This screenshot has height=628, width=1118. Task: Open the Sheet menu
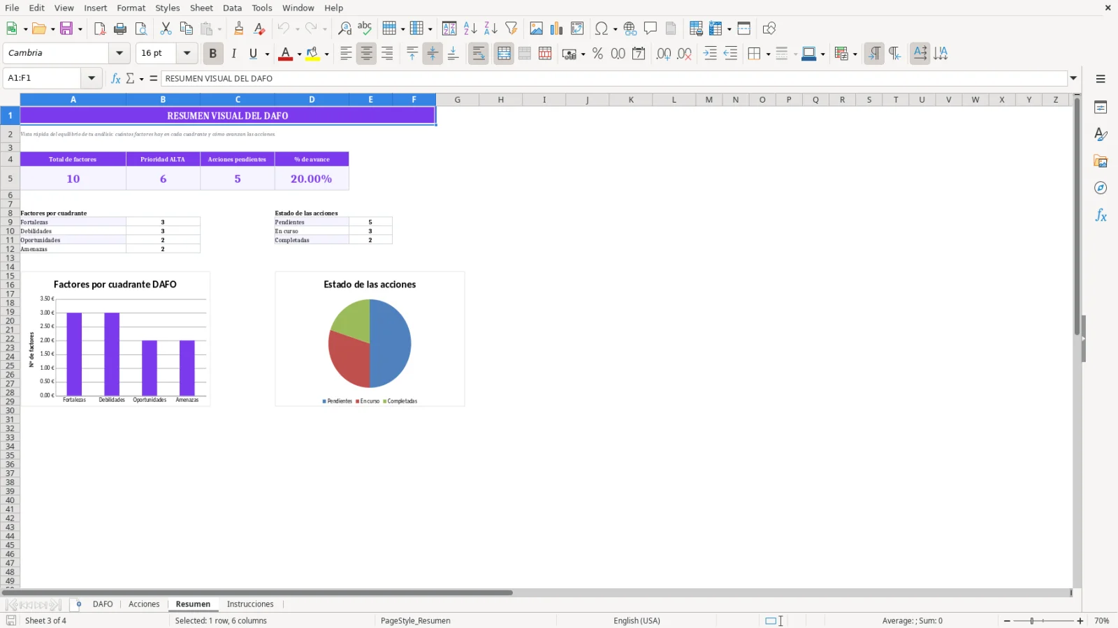pos(201,8)
